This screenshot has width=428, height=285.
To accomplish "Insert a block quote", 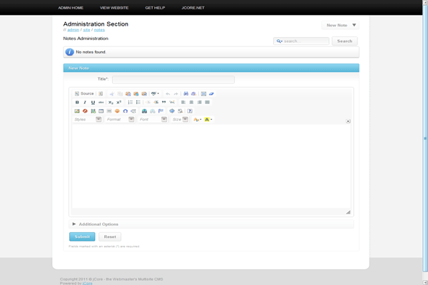I will (x=163, y=103).
